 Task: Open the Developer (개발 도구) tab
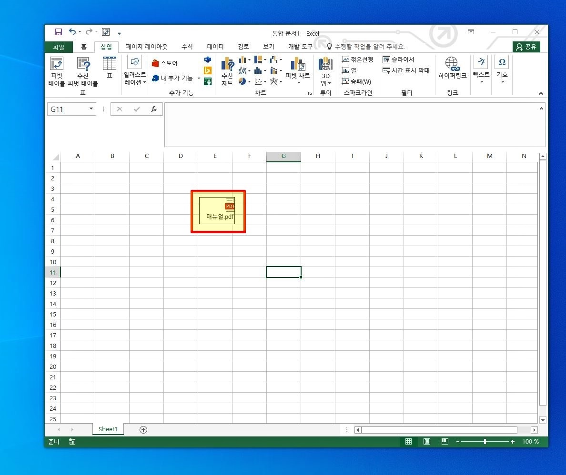coord(300,47)
